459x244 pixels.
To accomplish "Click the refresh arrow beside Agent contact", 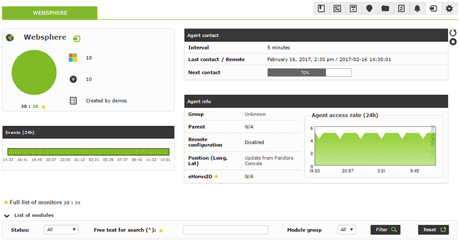I will (453, 33).
